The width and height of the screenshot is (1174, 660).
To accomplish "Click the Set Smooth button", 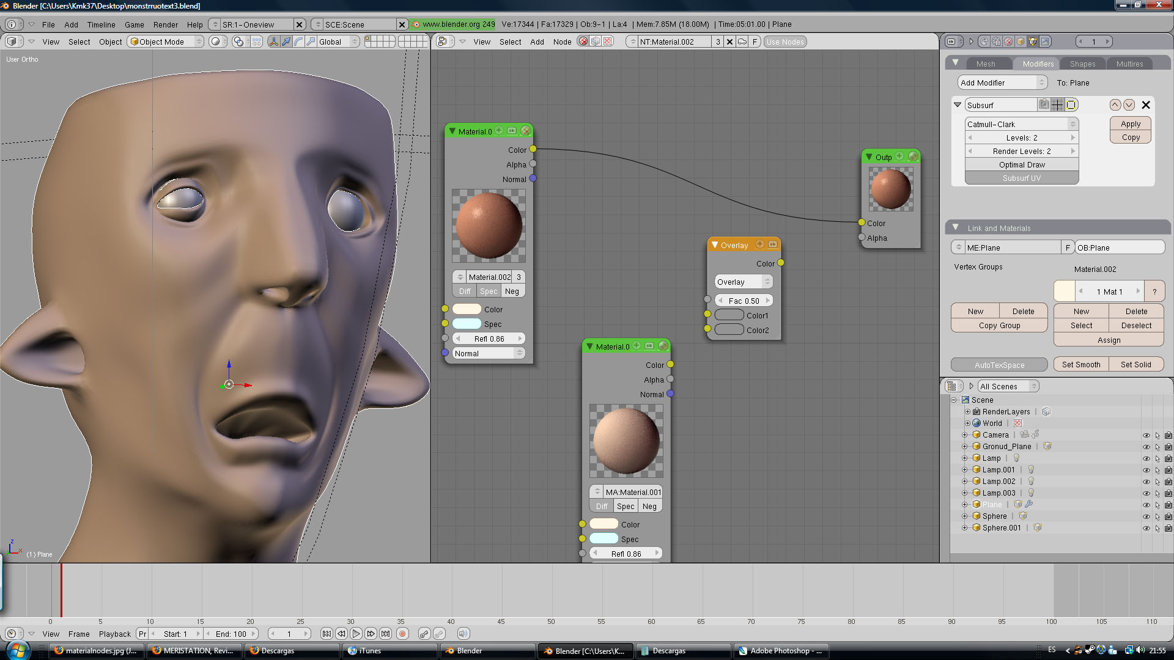I will [x=1080, y=364].
